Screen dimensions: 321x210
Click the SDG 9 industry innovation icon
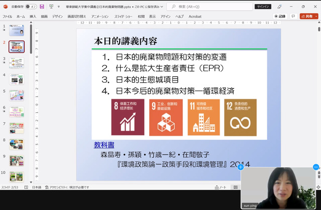(x=166, y=117)
